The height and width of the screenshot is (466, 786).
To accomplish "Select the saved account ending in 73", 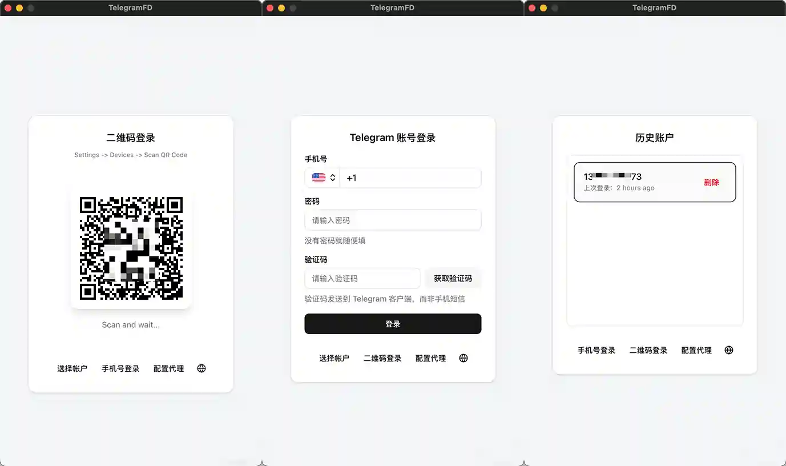I will click(655, 182).
